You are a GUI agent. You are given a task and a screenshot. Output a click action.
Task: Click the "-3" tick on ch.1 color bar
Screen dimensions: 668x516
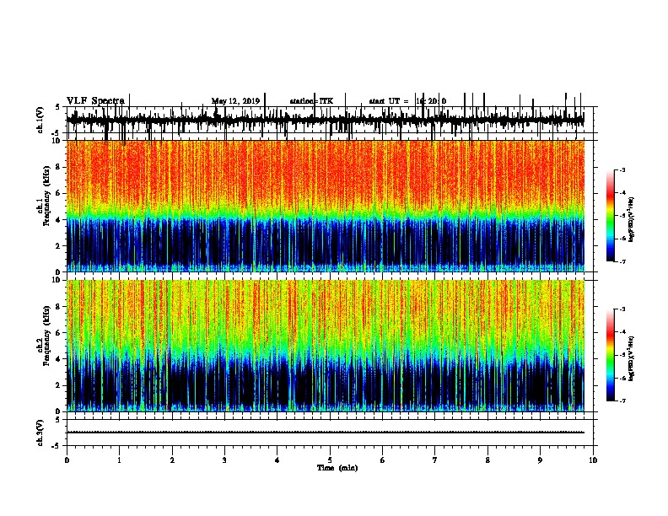622,170
